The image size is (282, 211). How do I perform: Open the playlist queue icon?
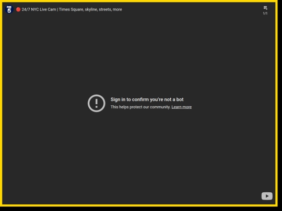pos(265,8)
